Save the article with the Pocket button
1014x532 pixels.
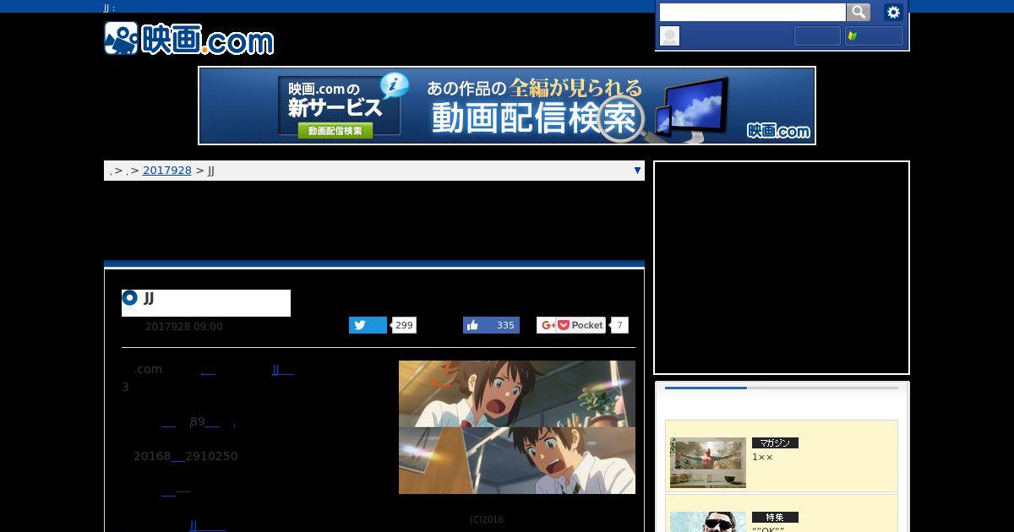pos(581,325)
